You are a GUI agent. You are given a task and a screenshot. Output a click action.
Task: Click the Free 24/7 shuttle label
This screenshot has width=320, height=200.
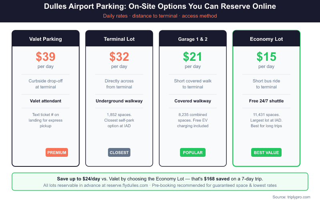tap(266, 101)
